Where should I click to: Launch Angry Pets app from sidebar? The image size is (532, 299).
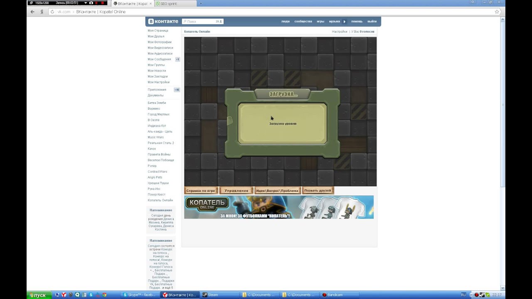[155, 177]
